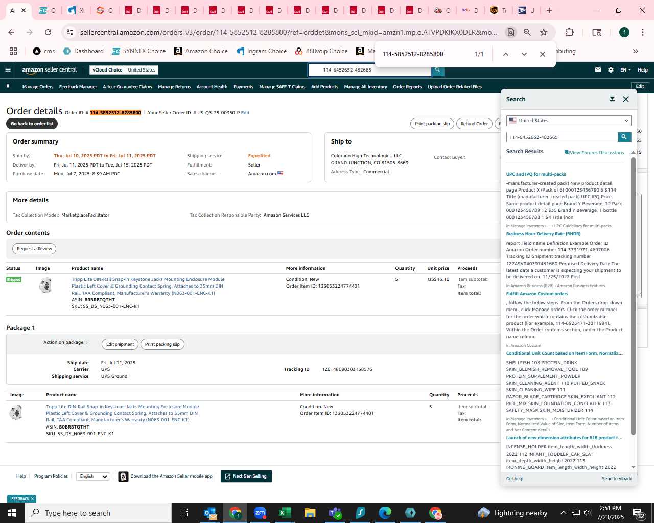Click the browser back arrow
654x523 pixels.
tap(11, 32)
